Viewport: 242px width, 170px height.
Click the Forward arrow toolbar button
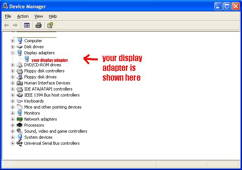tap(15, 25)
